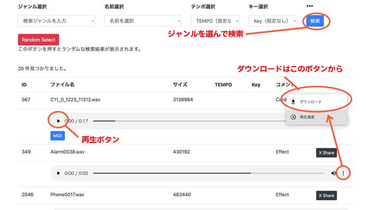Share Alarm0038.wav via X Share

tap(326, 153)
